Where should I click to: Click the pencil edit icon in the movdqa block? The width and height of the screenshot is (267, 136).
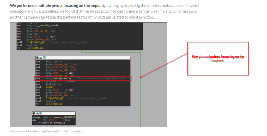(x=37, y=114)
